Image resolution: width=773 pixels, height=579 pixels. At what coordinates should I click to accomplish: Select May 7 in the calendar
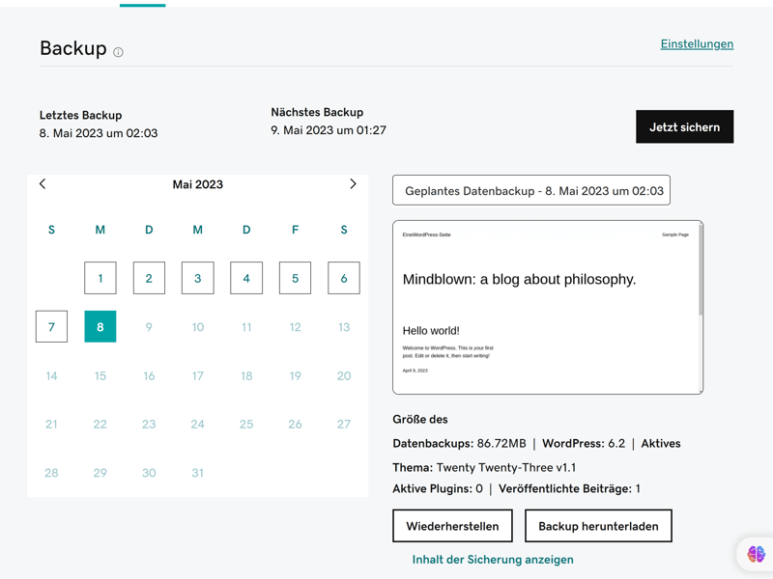[52, 326]
